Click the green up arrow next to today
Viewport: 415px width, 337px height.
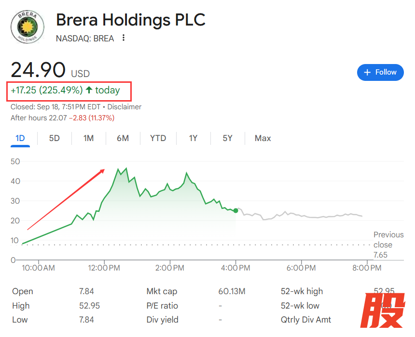pyautogui.click(x=89, y=91)
